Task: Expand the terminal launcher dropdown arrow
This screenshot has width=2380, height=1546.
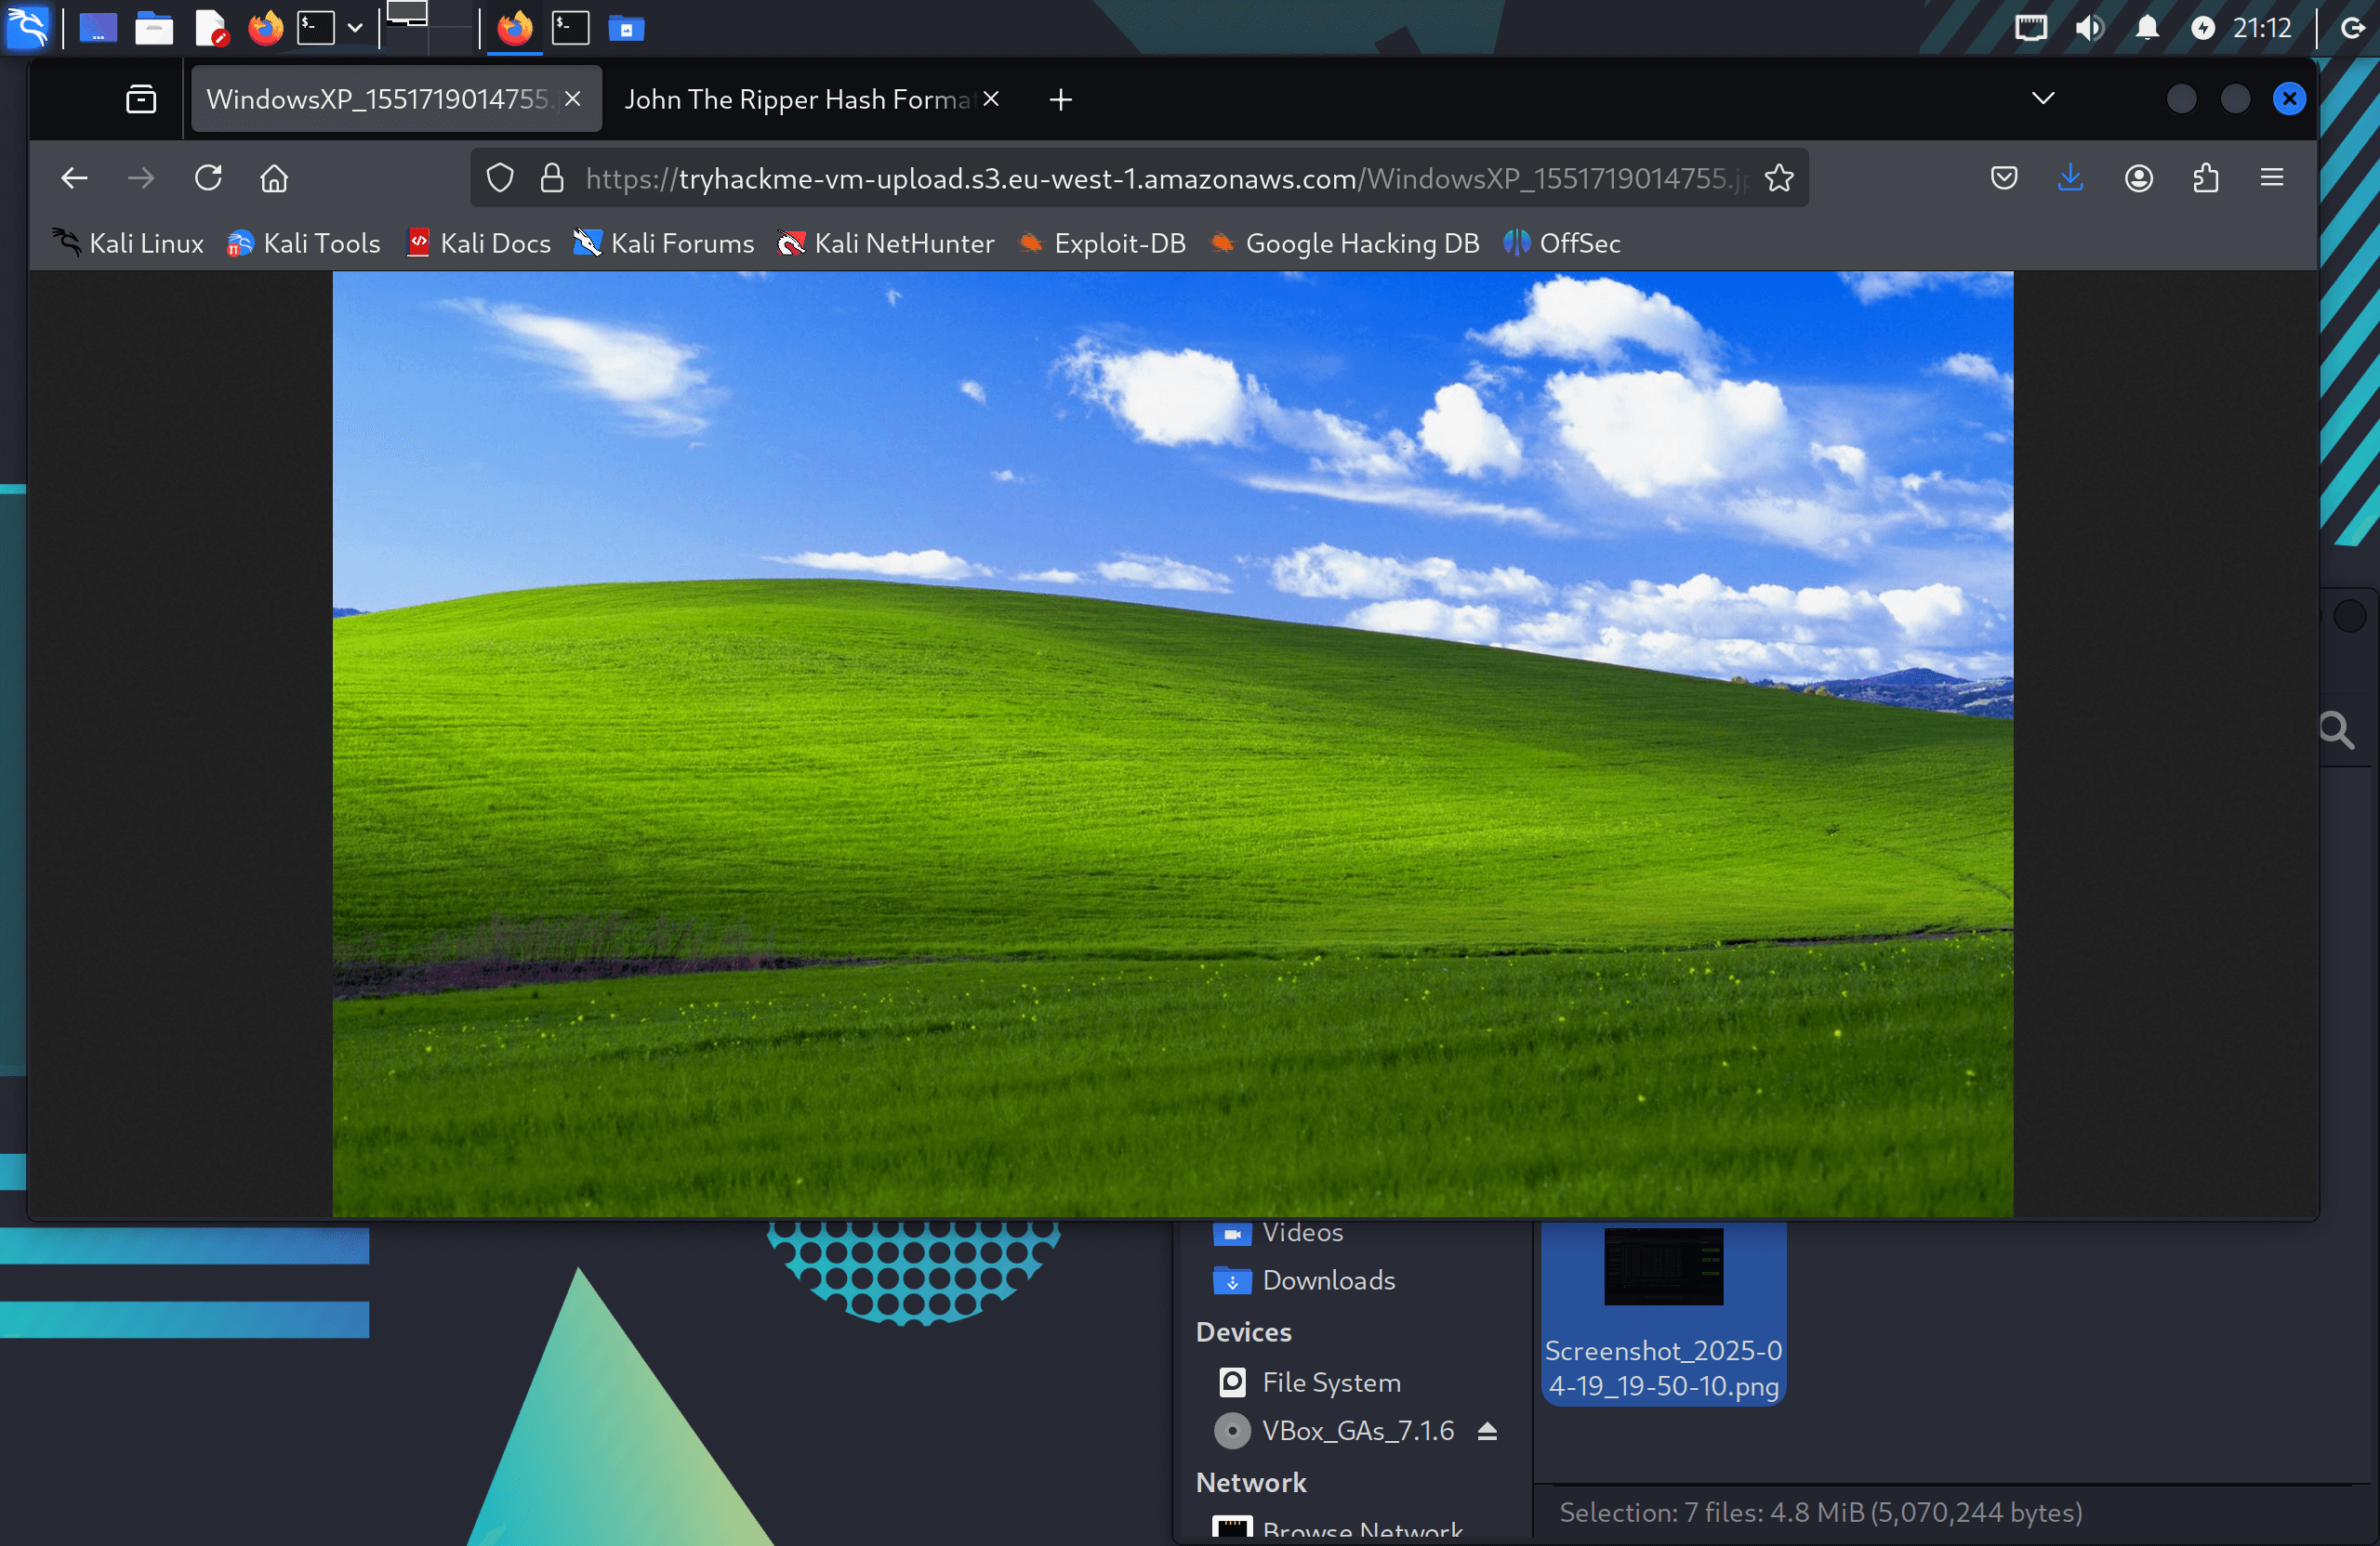Action: (x=355, y=28)
